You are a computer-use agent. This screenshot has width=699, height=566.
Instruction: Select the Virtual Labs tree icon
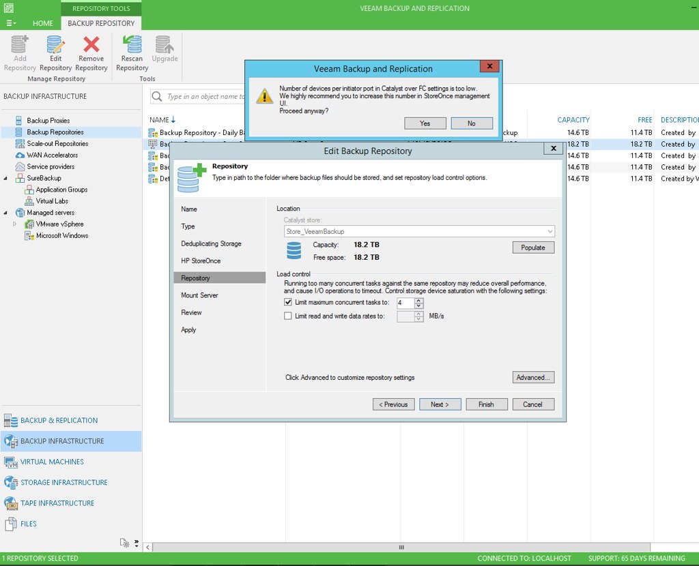coord(29,201)
